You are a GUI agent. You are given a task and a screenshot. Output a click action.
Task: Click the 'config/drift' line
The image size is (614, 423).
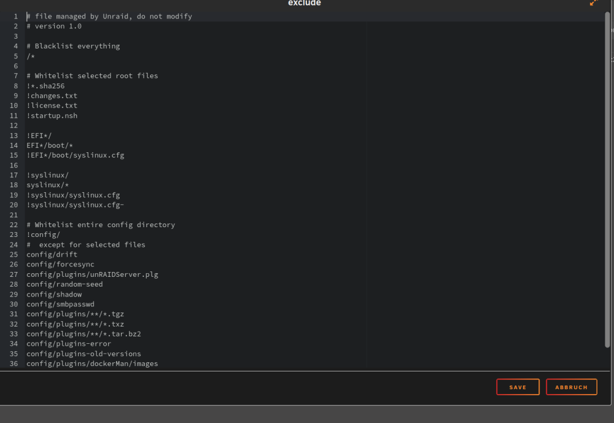52,255
